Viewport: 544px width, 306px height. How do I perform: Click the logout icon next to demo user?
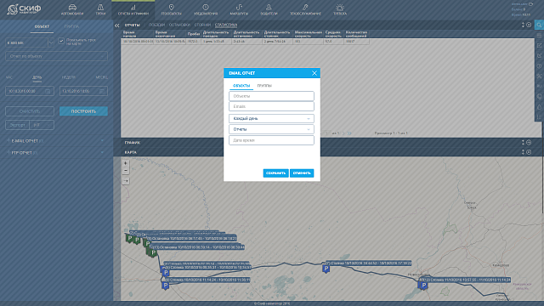click(530, 4)
